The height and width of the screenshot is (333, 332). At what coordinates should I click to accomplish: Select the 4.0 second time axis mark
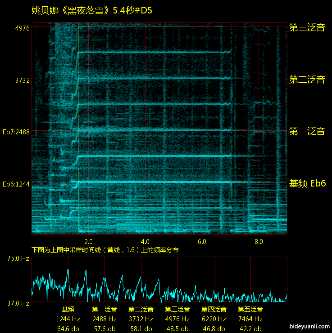[x=145, y=241]
